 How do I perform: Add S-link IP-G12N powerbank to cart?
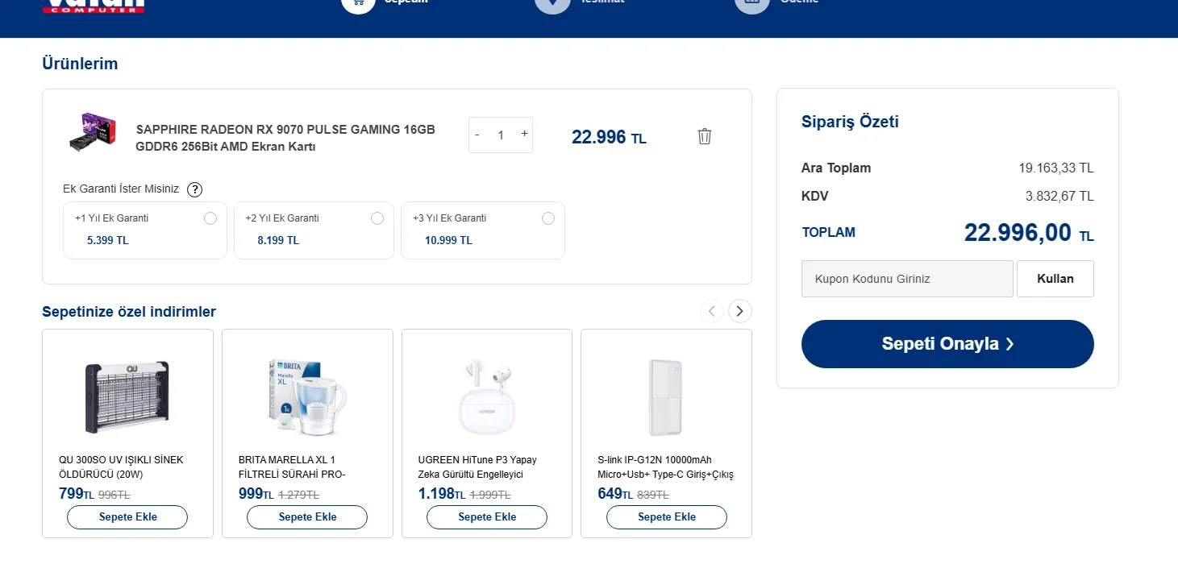667,517
